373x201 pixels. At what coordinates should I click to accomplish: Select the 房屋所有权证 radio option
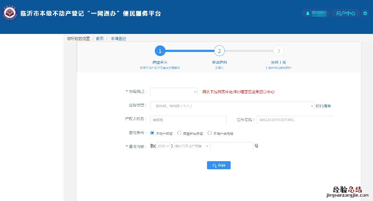tap(179, 133)
